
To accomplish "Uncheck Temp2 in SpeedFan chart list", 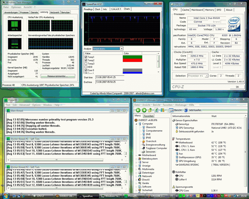I will pos(86,60).
